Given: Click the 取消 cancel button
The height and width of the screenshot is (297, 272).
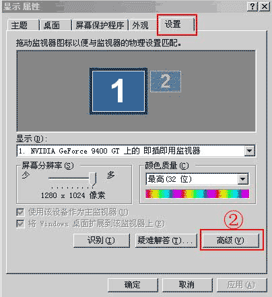Looking at the screenshot, I should [187, 285].
